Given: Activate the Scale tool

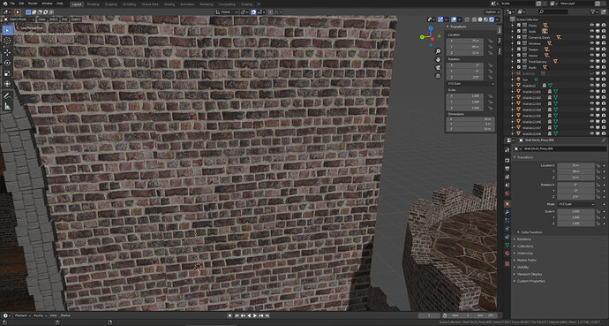Looking at the screenshot, I should (x=7, y=73).
